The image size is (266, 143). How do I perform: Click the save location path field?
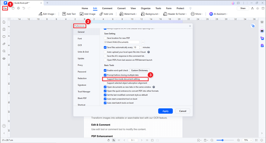click(122, 42)
